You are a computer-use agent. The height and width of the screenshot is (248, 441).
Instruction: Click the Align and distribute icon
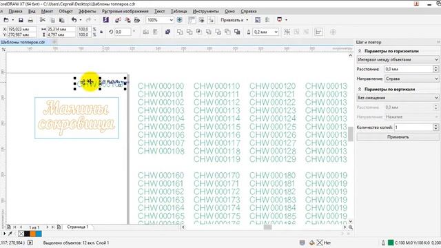[318, 32]
